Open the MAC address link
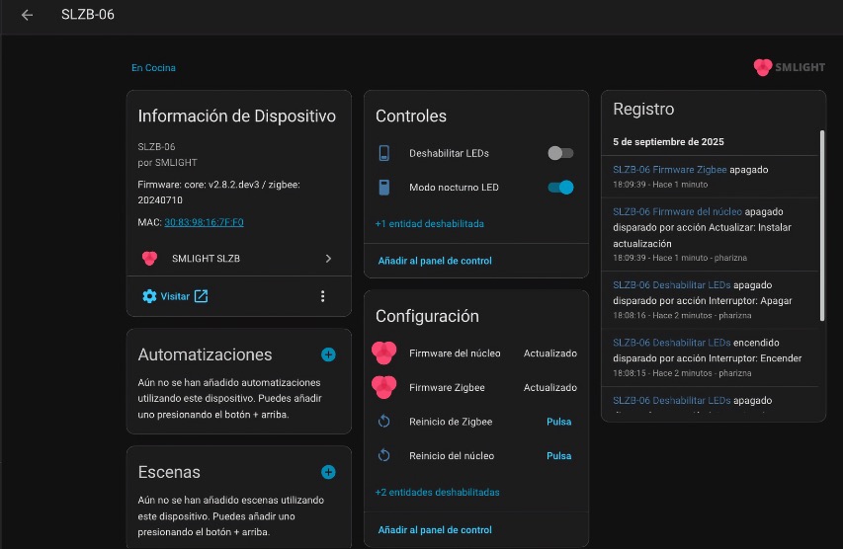This screenshot has height=549, width=843. pos(204,222)
